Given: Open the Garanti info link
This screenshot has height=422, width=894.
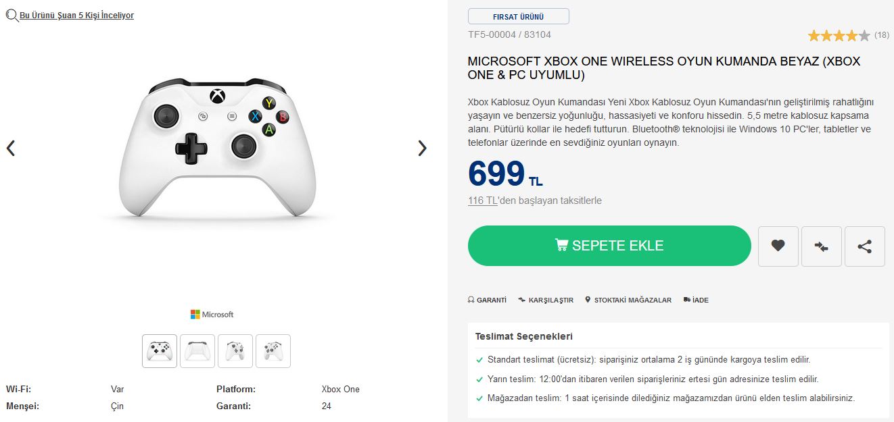Looking at the screenshot, I should [x=487, y=300].
